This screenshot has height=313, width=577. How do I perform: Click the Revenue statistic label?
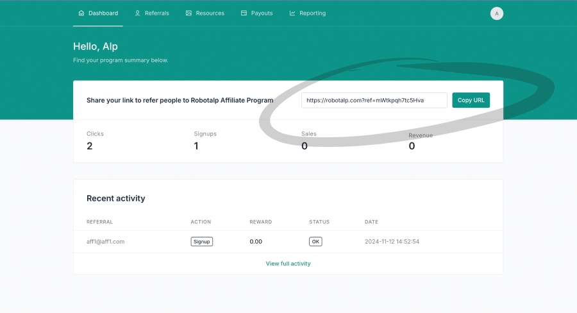(421, 135)
